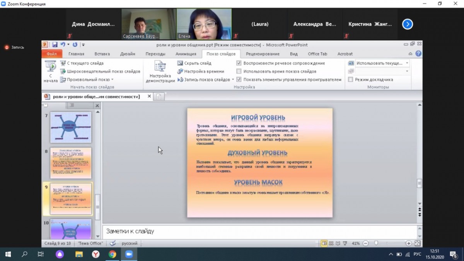This screenshot has height=261, width=464.
Task: Switch to the 'Рецензирование' ribbon tab
Action: pyautogui.click(x=263, y=54)
